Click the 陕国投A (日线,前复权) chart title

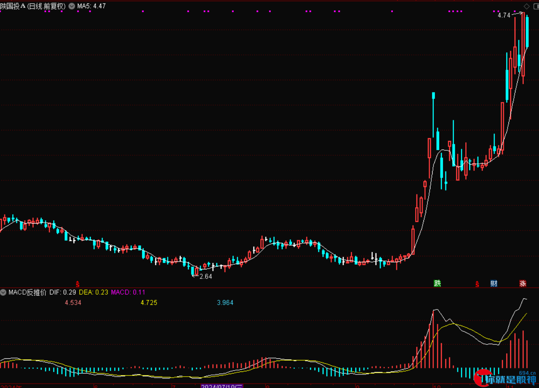(x=33, y=7)
